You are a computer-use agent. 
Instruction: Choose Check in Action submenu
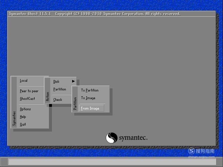[58, 100]
